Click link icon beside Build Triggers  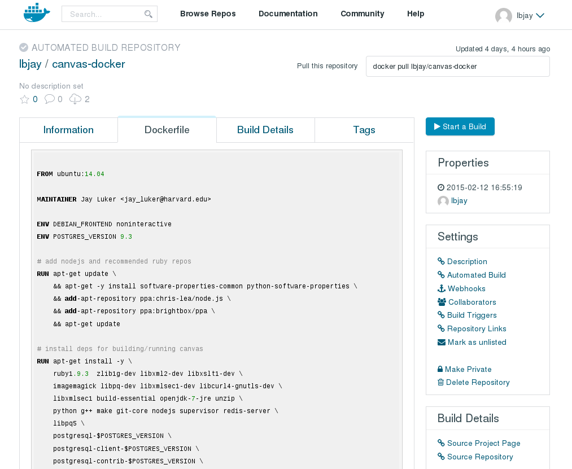click(x=441, y=315)
